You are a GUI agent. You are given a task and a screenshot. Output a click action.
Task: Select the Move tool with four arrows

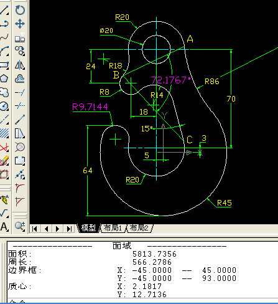coord(20,24)
